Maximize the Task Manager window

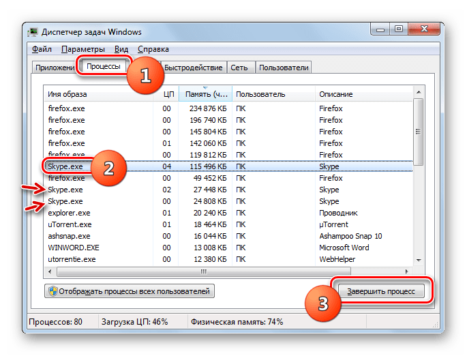[x=399, y=29]
